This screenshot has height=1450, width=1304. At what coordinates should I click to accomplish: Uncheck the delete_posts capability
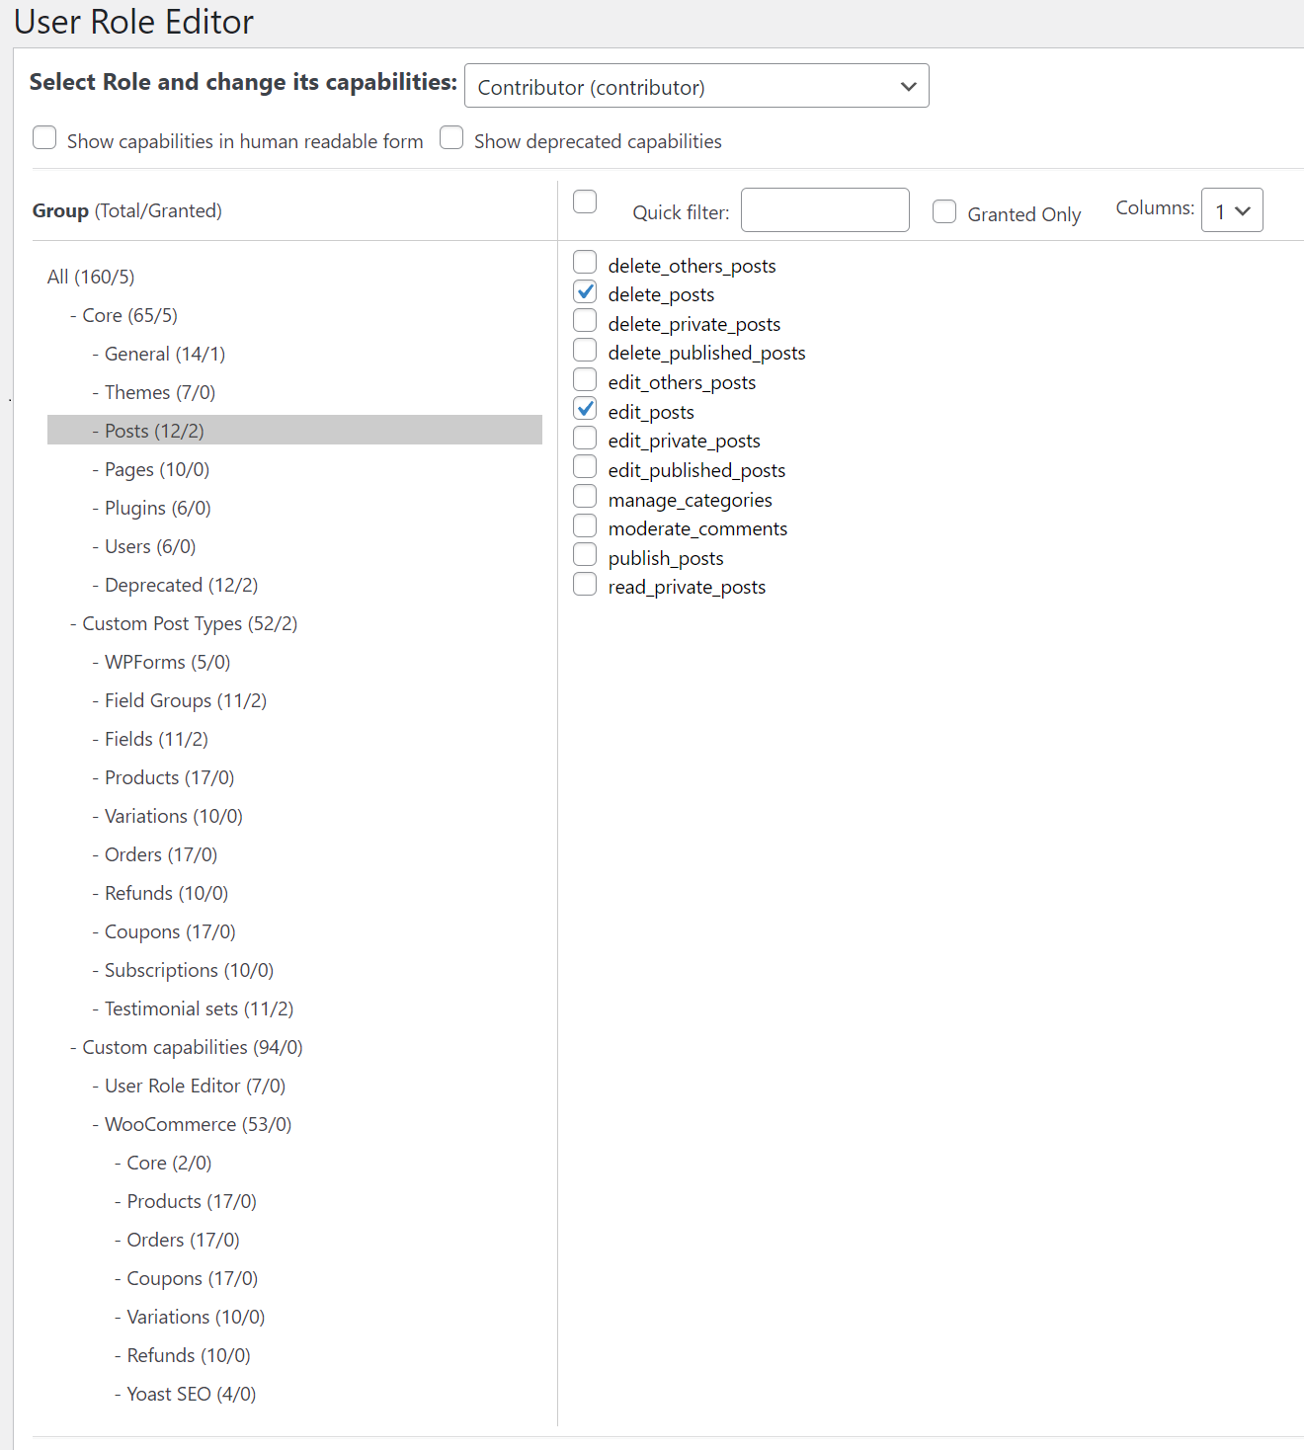tap(585, 292)
